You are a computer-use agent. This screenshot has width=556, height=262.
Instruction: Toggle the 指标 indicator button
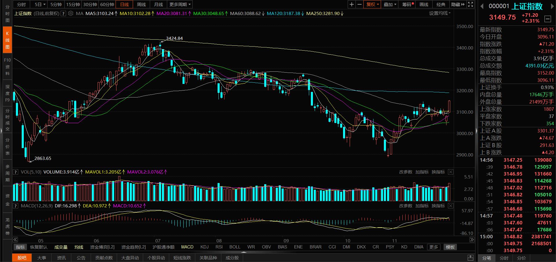pos(20,247)
